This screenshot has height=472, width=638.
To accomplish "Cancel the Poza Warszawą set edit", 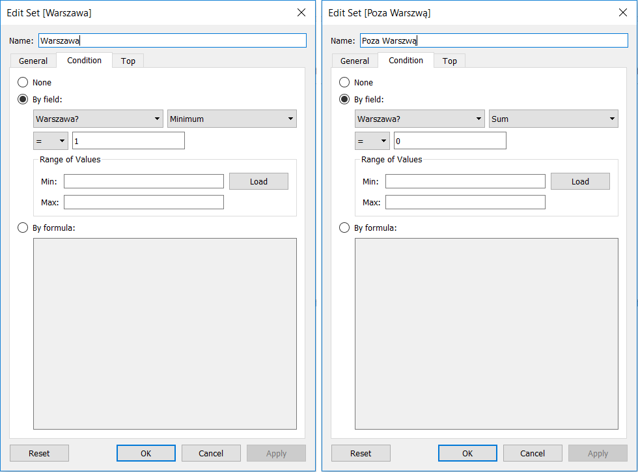I will [533, 453].
